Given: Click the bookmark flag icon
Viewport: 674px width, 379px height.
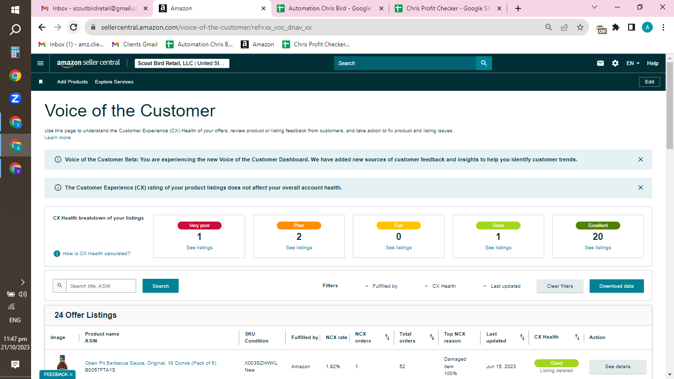Looking at the screenshot, I should (41, 82).
